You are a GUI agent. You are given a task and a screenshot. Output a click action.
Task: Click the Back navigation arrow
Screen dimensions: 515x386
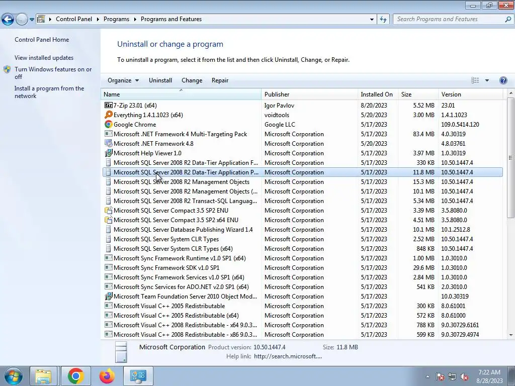[8, 20]
